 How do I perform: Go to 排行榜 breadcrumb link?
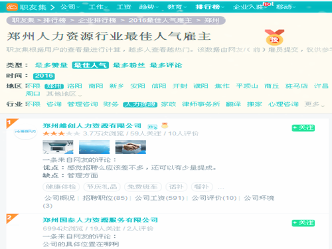coord(54,21)
